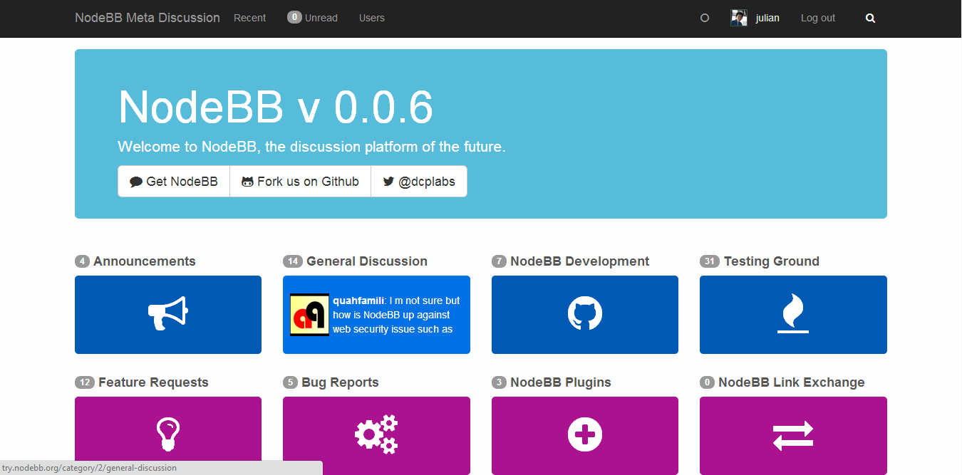The height and width of the screenshot is (475, 962).
Task: Open the General Discussion category heading
Action: pos(367,261)
